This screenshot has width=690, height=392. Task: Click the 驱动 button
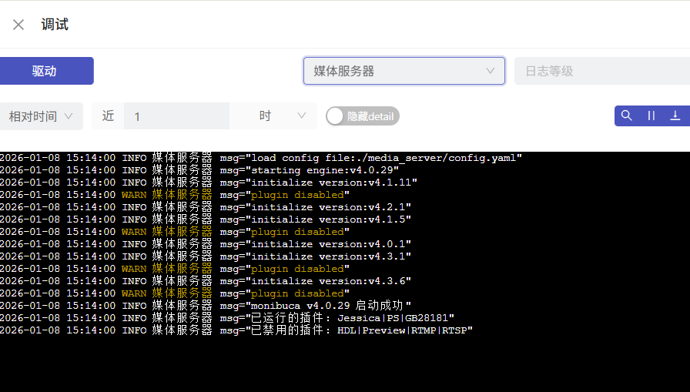(45, 71)
